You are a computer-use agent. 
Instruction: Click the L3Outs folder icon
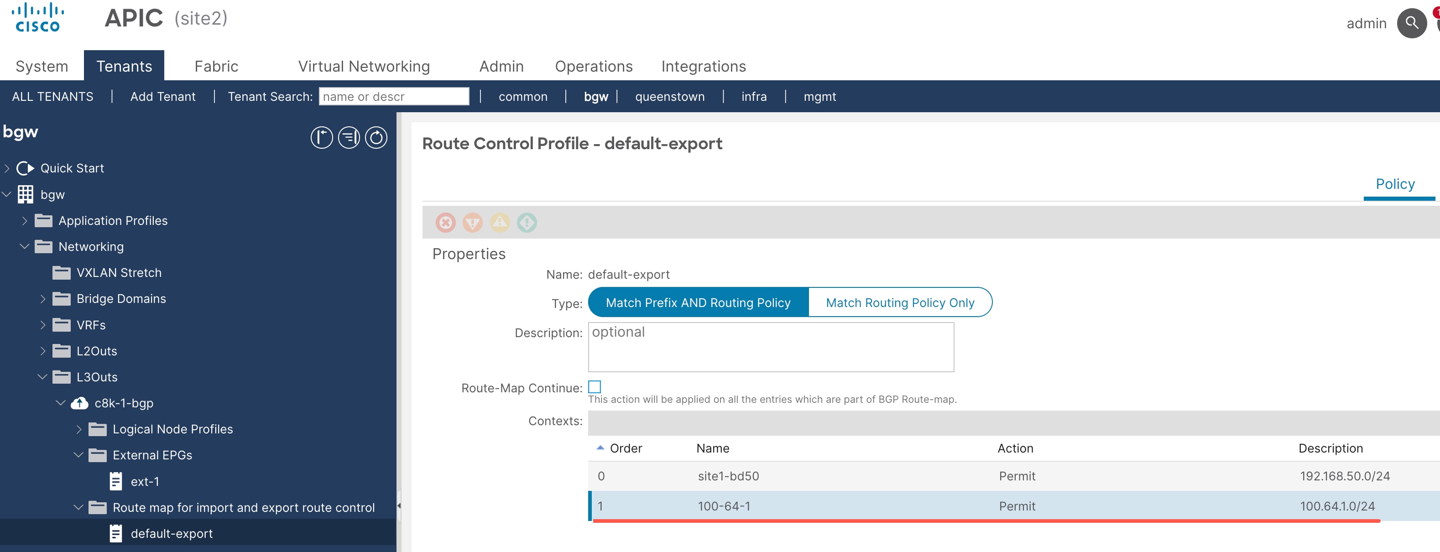62,377
